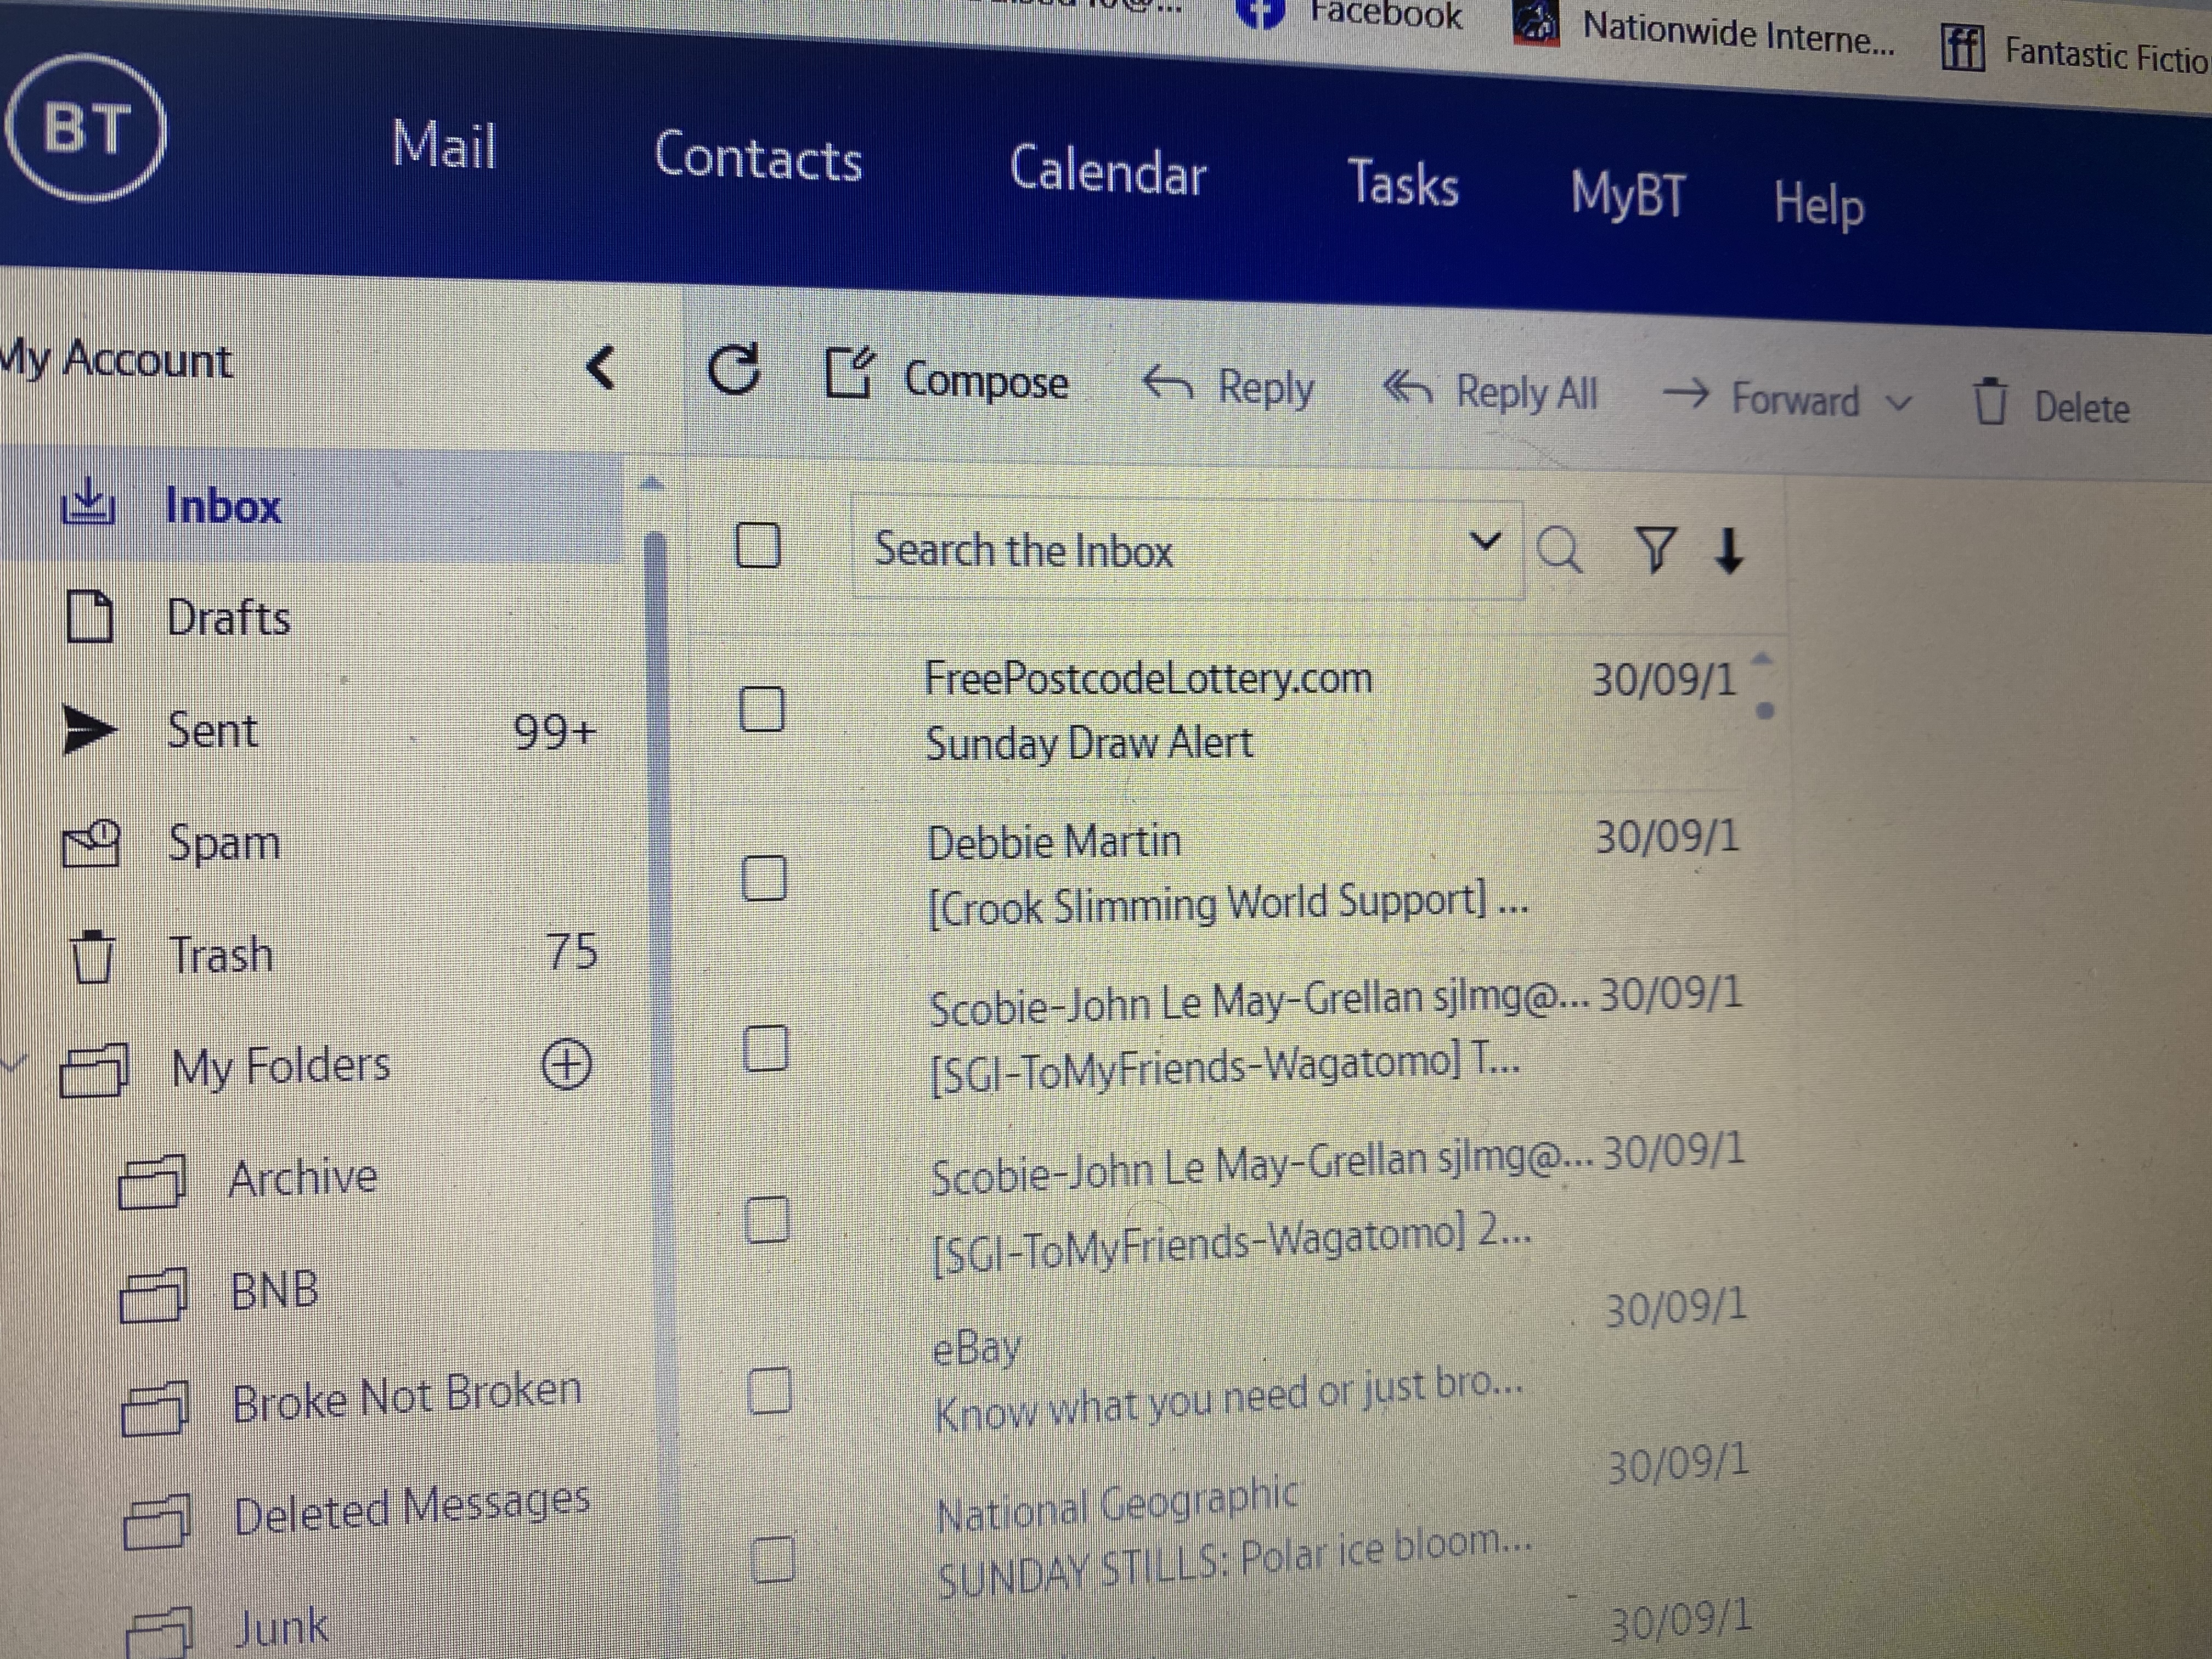Image resolution: width=2212 pixels, height=1659 pixels.
Task: Click the message list scroll-up arrow
Action: (1763, 658)
